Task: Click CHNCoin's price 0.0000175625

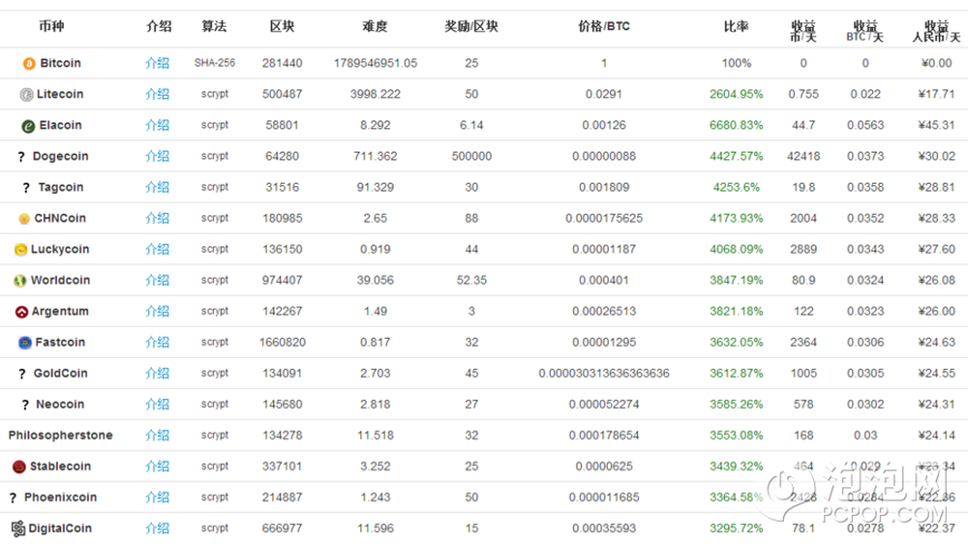Action: coord(604,218)
